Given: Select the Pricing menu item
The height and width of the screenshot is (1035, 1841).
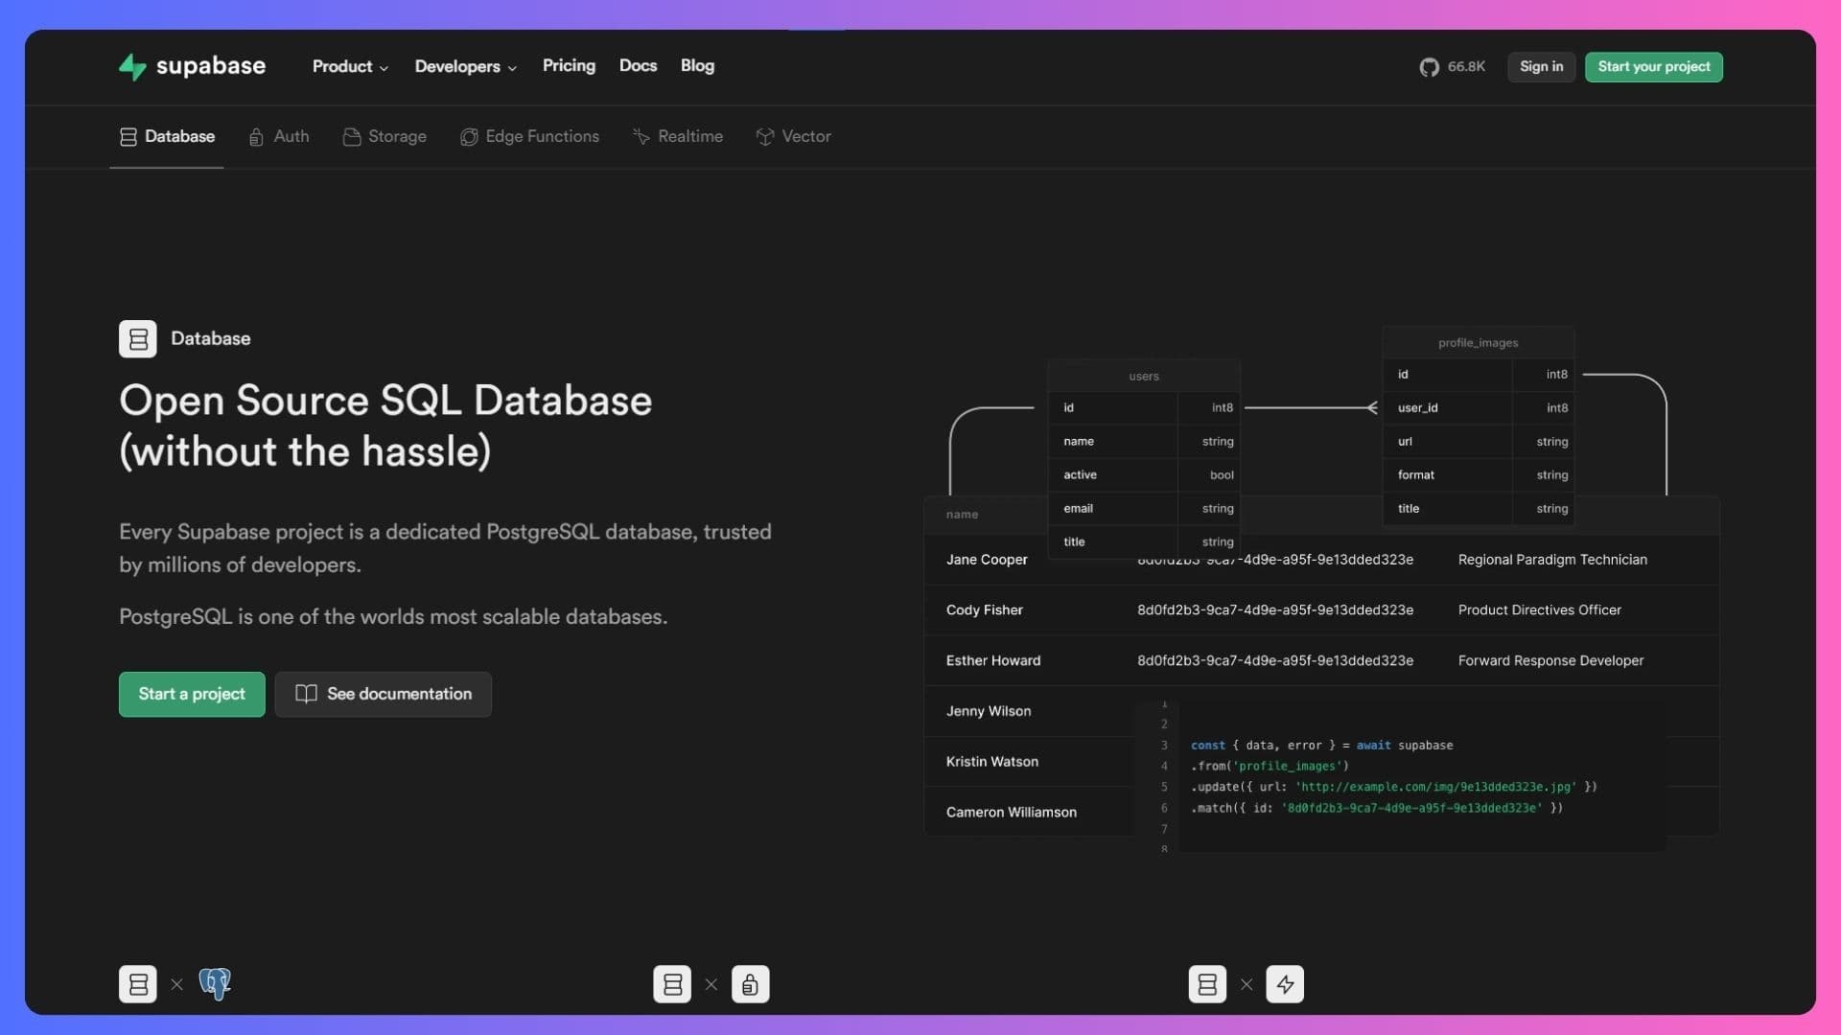Looking at the screenshot, I should [569, 67].
